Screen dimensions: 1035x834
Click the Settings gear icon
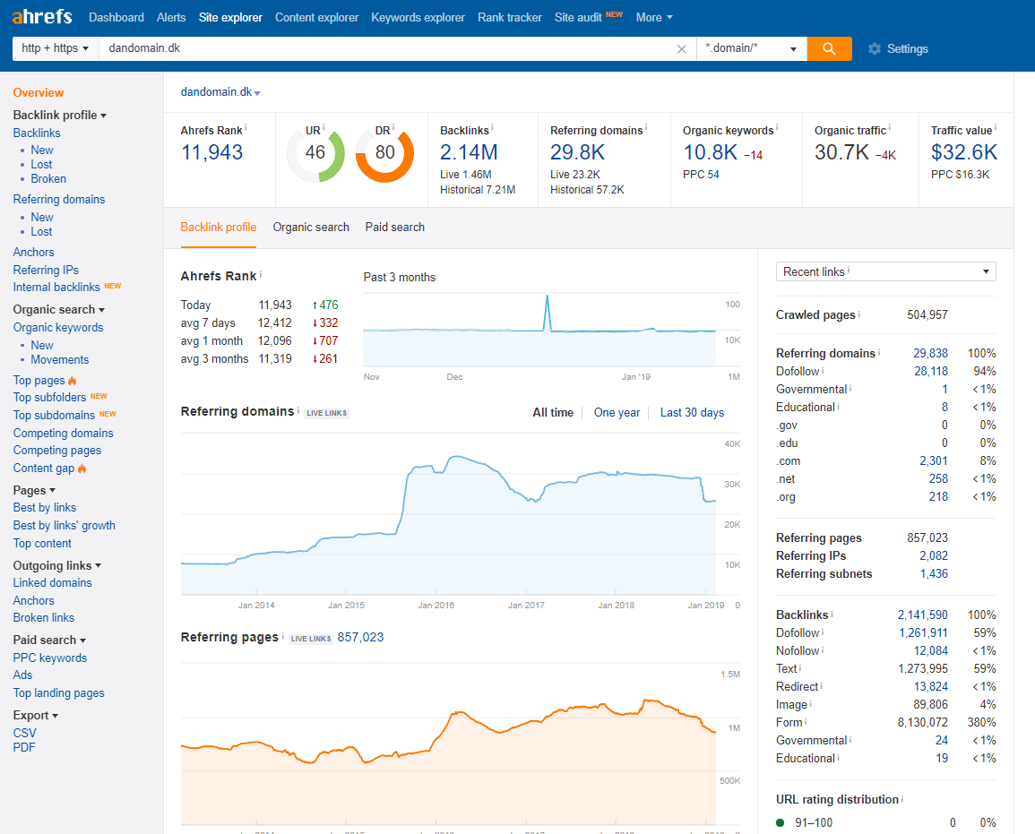875,49
